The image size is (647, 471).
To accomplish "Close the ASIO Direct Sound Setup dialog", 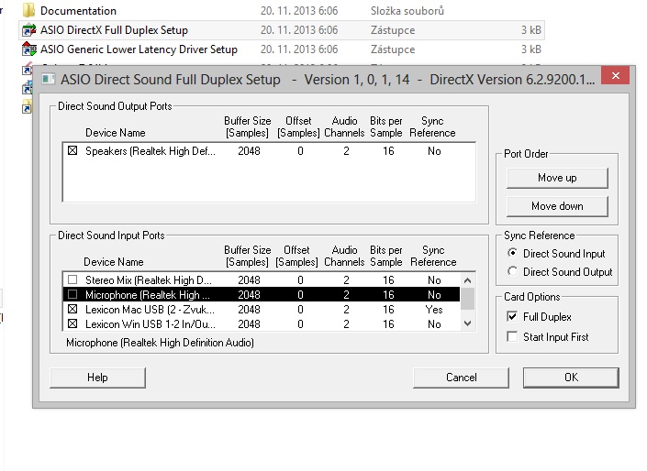I will [615, 75].
